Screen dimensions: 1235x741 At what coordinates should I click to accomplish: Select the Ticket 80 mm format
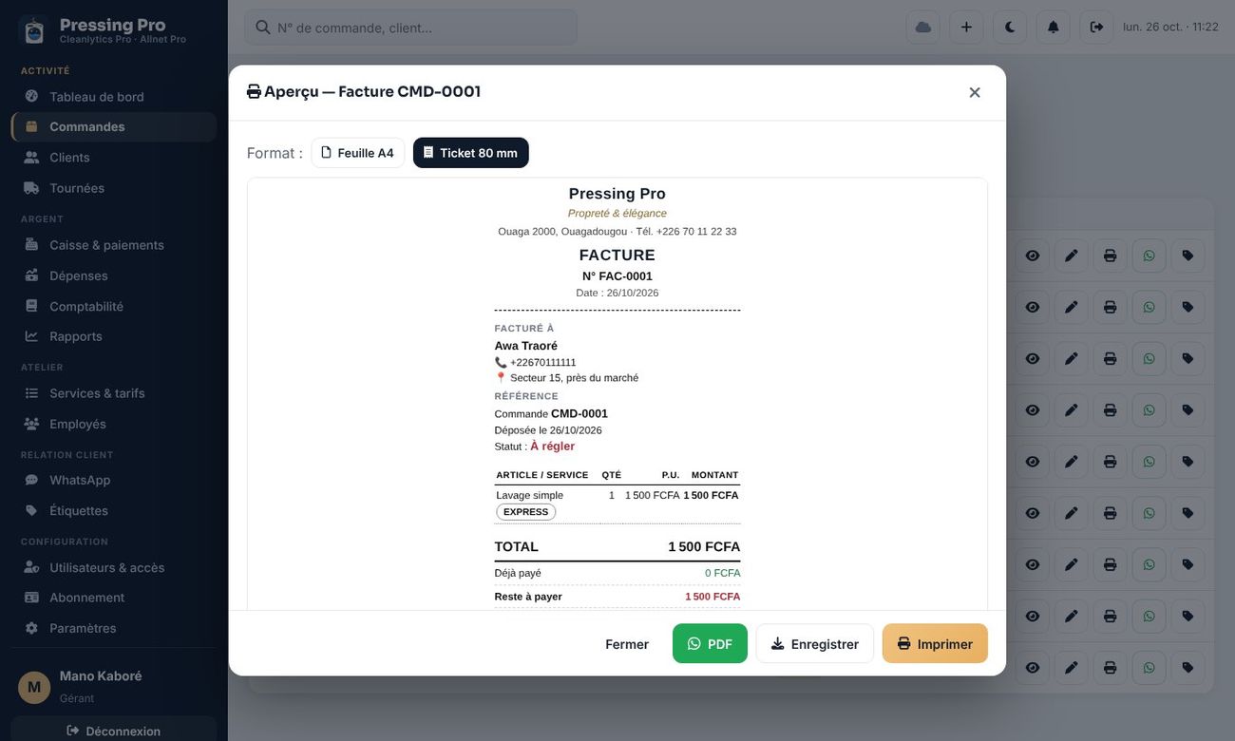(471, 153)
